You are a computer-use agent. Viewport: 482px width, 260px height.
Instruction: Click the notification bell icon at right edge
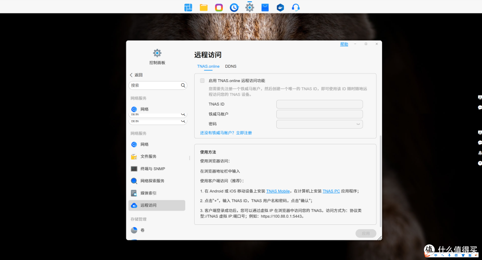coord(480,153)
